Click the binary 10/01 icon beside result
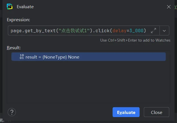177x123 pixels. click(x=22, y=57)
